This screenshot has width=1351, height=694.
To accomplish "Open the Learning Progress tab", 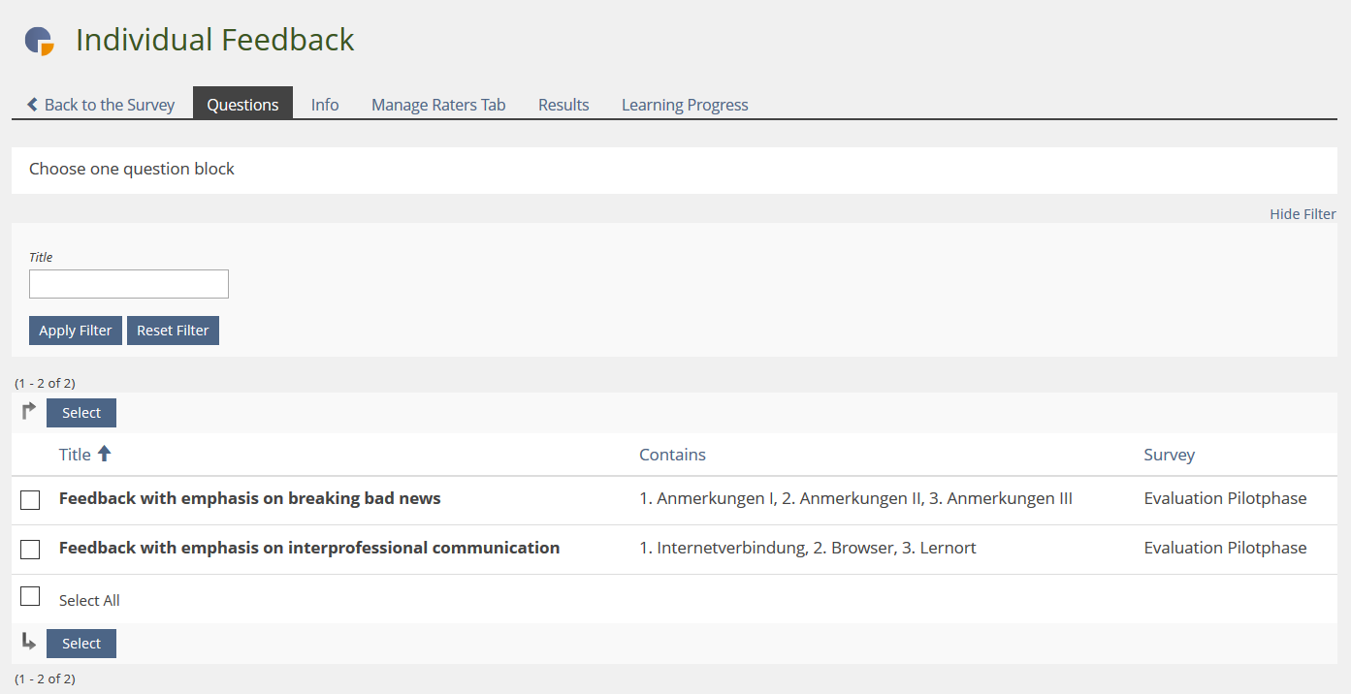I will [x=685, y=105].
